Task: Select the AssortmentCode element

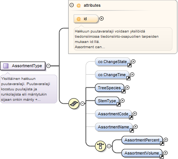Action: click(x=113, y=114)
